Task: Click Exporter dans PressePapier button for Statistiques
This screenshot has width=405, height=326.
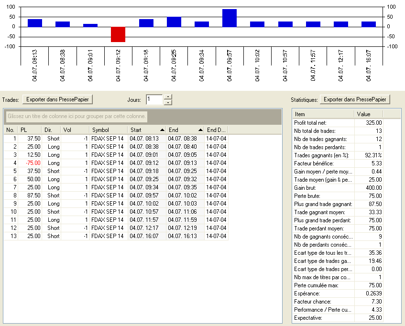Action: 355,99
